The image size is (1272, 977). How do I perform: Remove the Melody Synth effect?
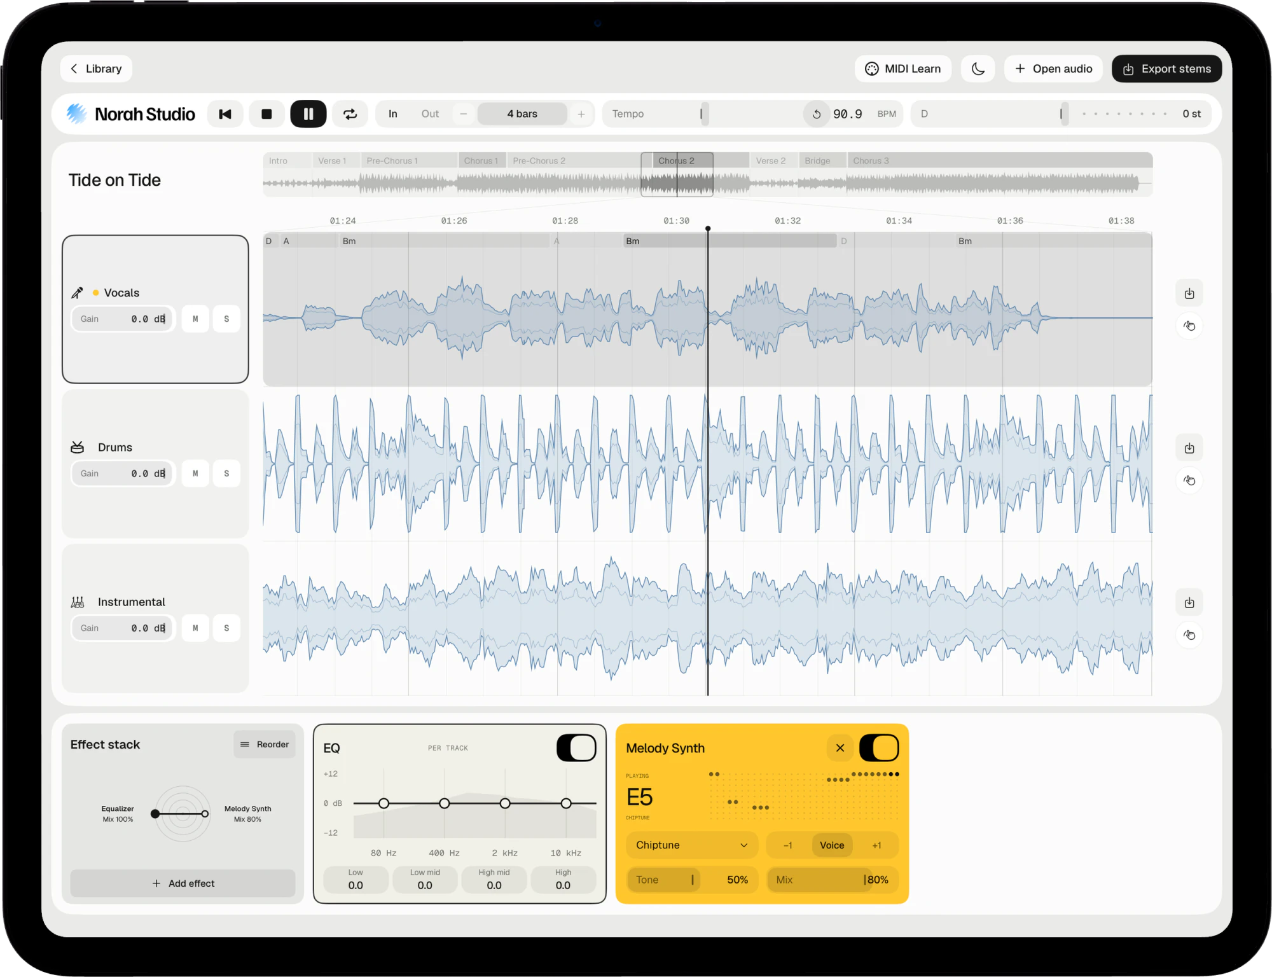(840, 747)
